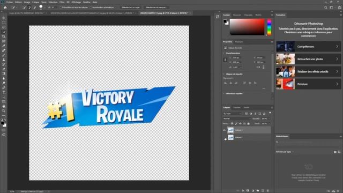Screen dimensions: 343x193
Task: Open the Calque menu
Action: point(36,2)
